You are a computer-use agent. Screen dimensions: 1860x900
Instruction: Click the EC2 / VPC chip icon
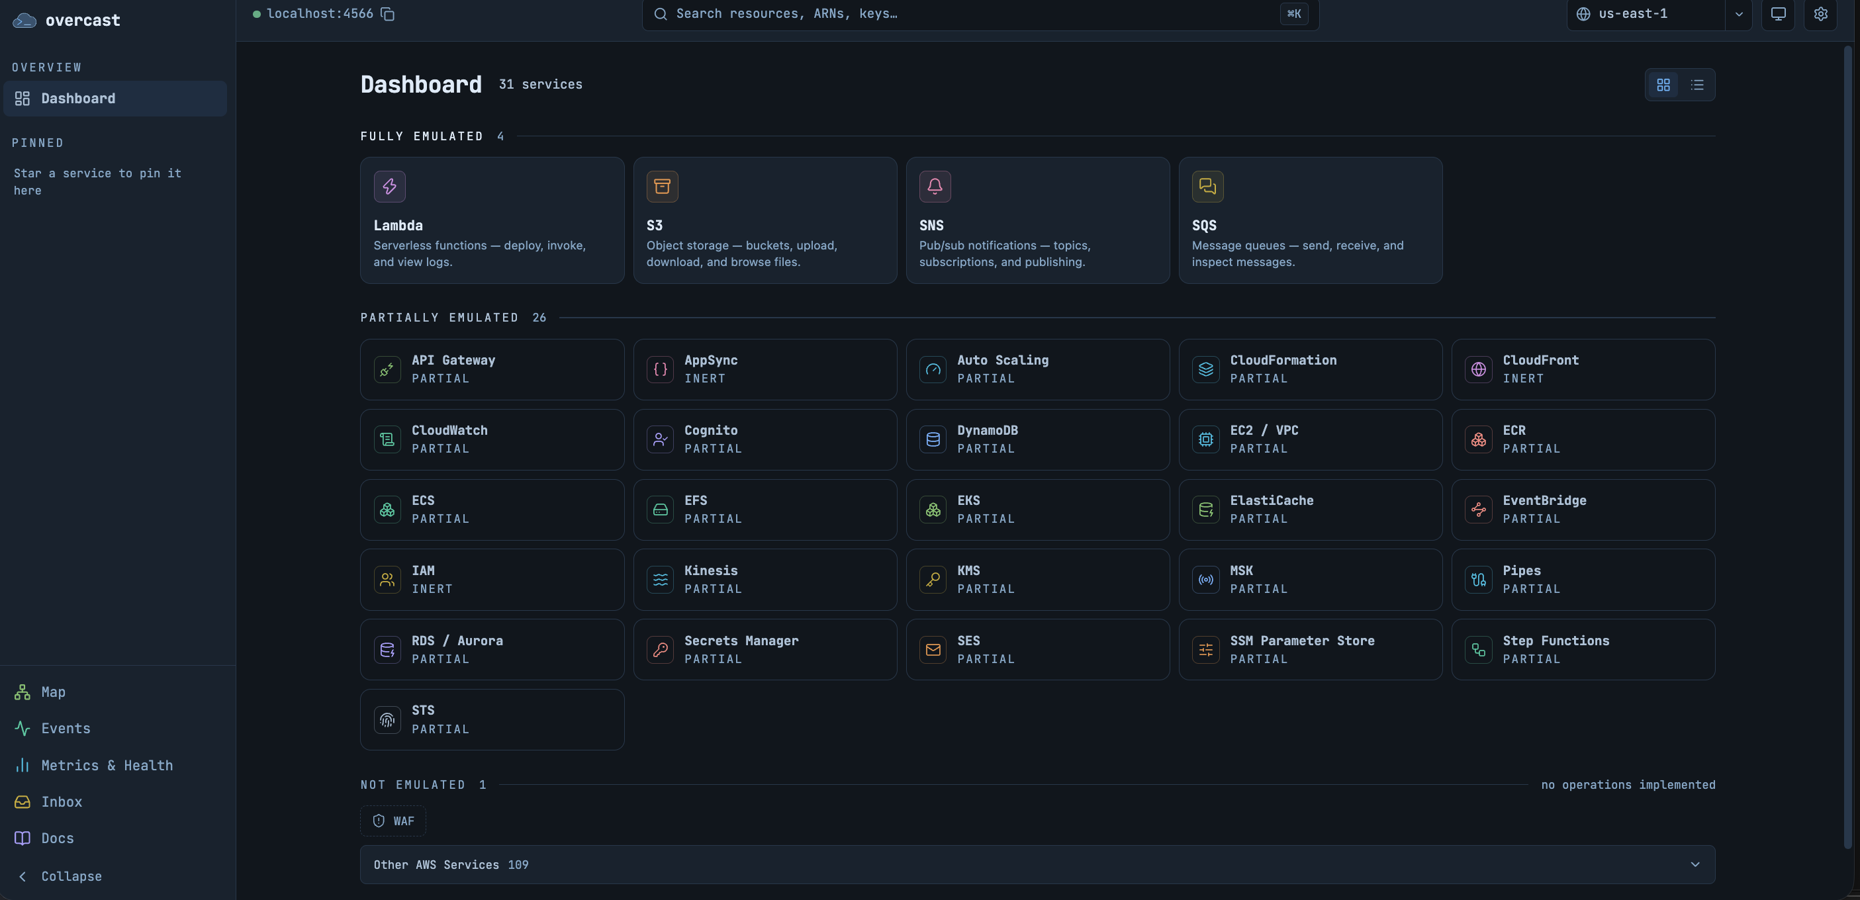click(1206, 439)
